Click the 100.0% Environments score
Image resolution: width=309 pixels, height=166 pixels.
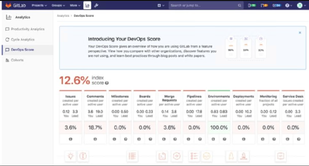[219, 128]
